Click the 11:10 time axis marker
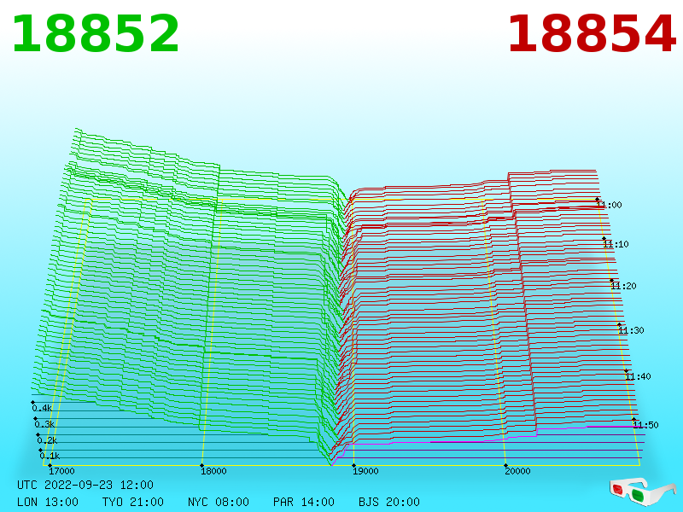The height and width of the screenshot is (512, 683). pos(616,244)
